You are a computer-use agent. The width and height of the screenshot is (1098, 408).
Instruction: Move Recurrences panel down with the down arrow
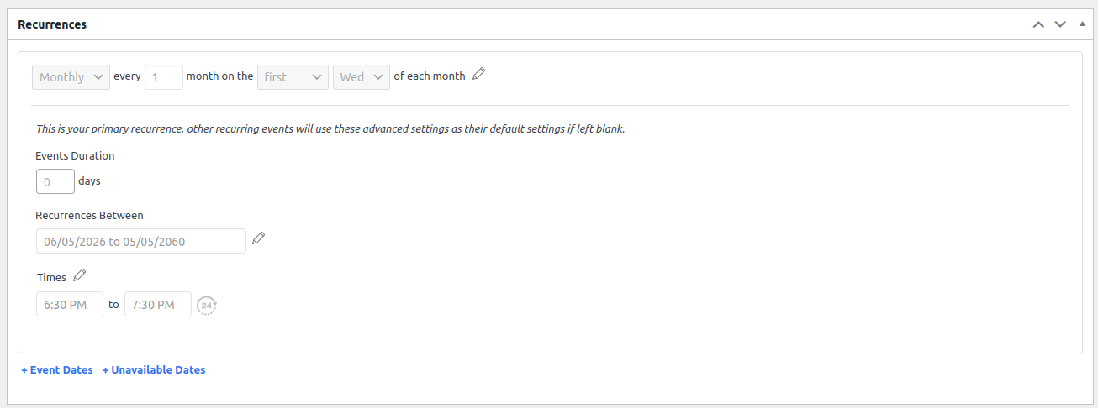point(1060,24)
